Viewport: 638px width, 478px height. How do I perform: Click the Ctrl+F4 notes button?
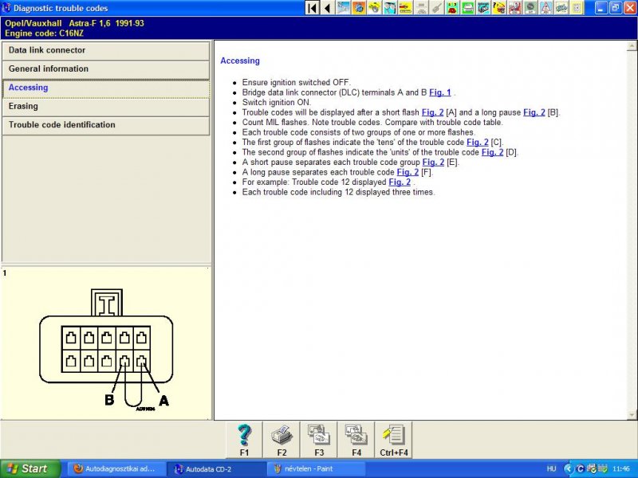coord(394,441)
